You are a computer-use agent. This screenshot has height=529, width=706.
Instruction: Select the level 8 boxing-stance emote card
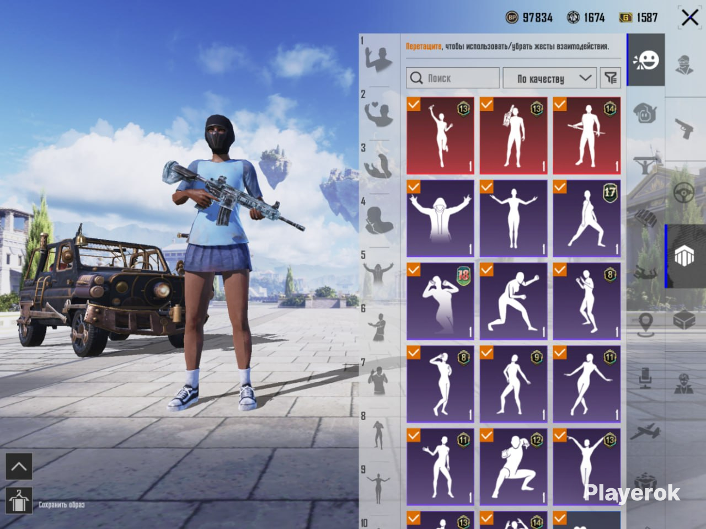(586, 301)
